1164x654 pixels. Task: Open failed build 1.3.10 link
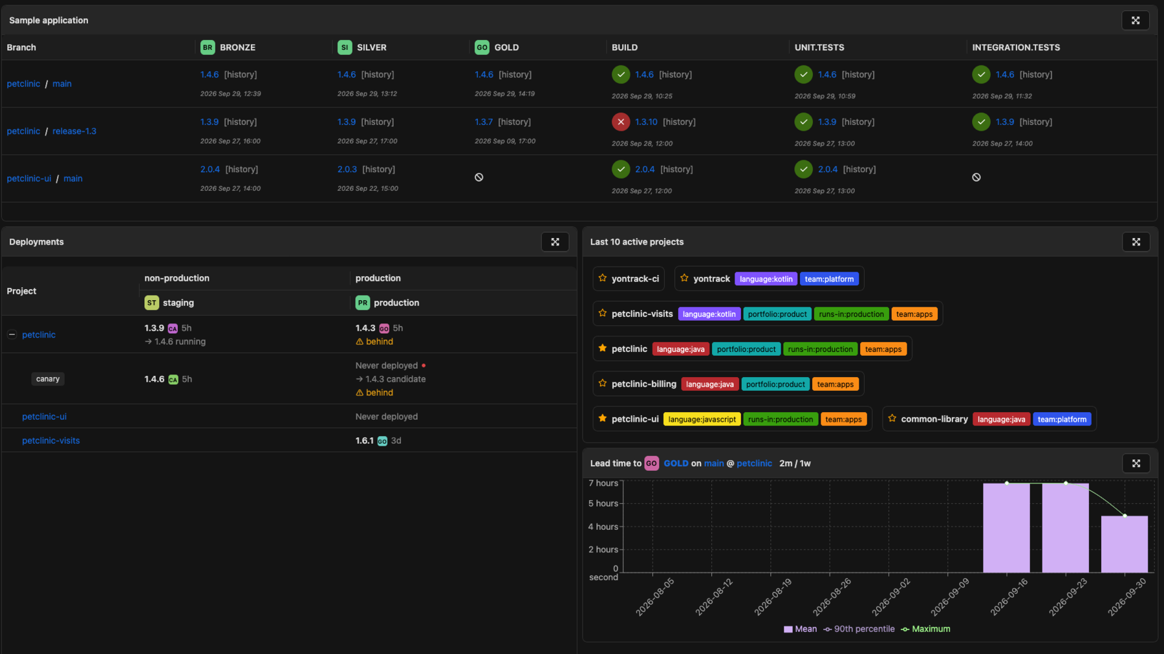tap(646, 122)
